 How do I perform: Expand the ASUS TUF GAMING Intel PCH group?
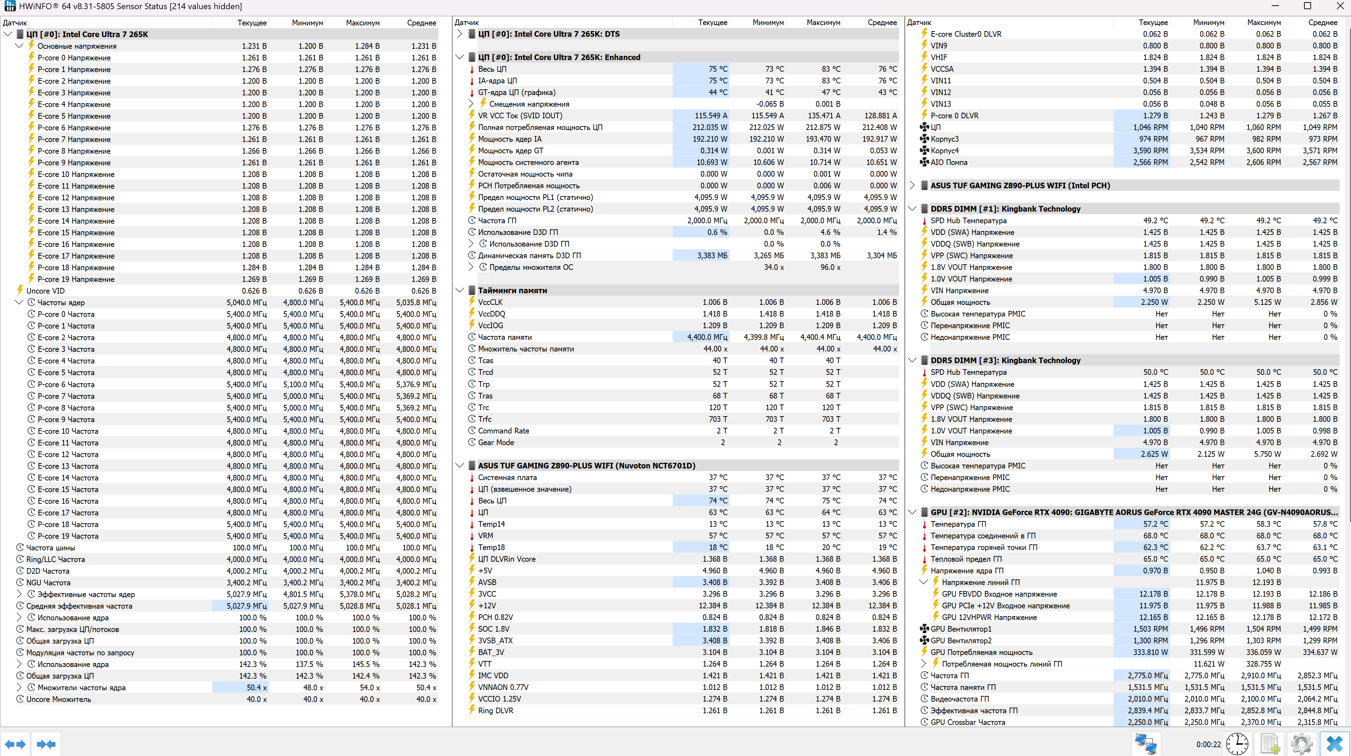click(x=912, y=185)
